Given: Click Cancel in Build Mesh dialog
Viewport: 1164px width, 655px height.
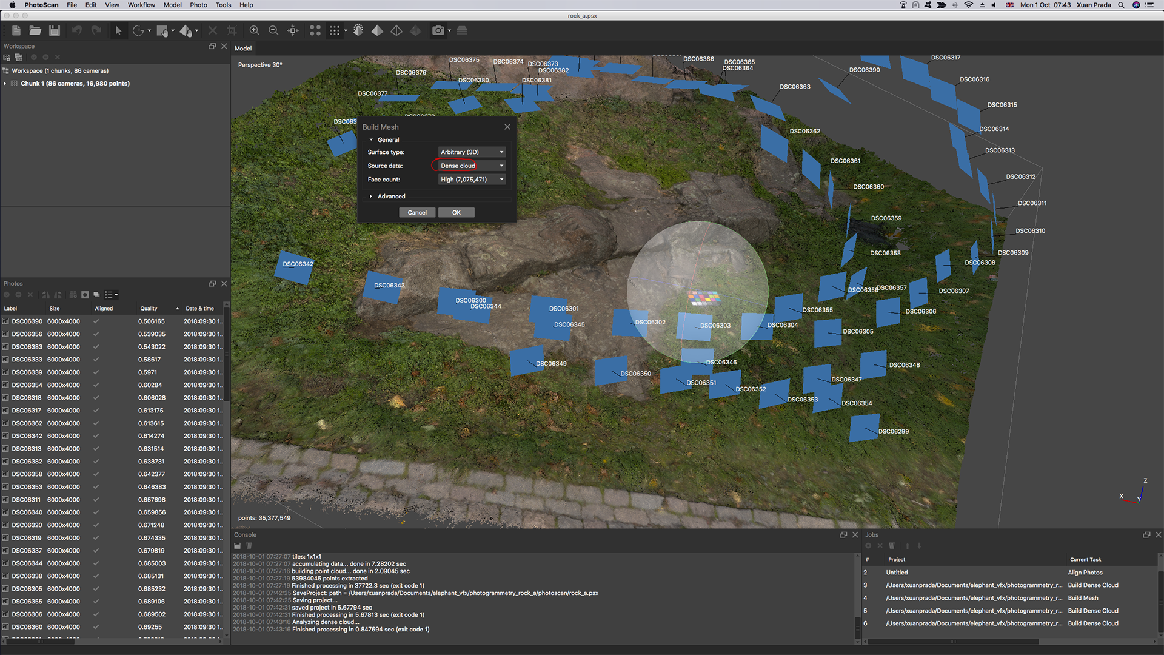Looking at the screenshot, I should click(417, 213).
